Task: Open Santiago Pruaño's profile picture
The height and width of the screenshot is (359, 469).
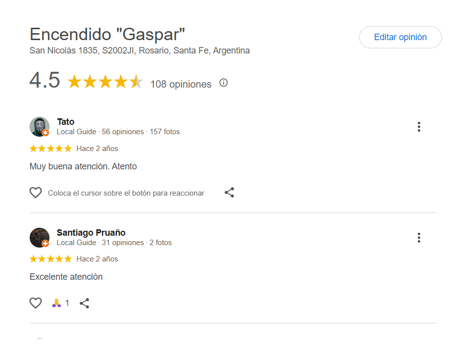Action: (x=40, y=238)
